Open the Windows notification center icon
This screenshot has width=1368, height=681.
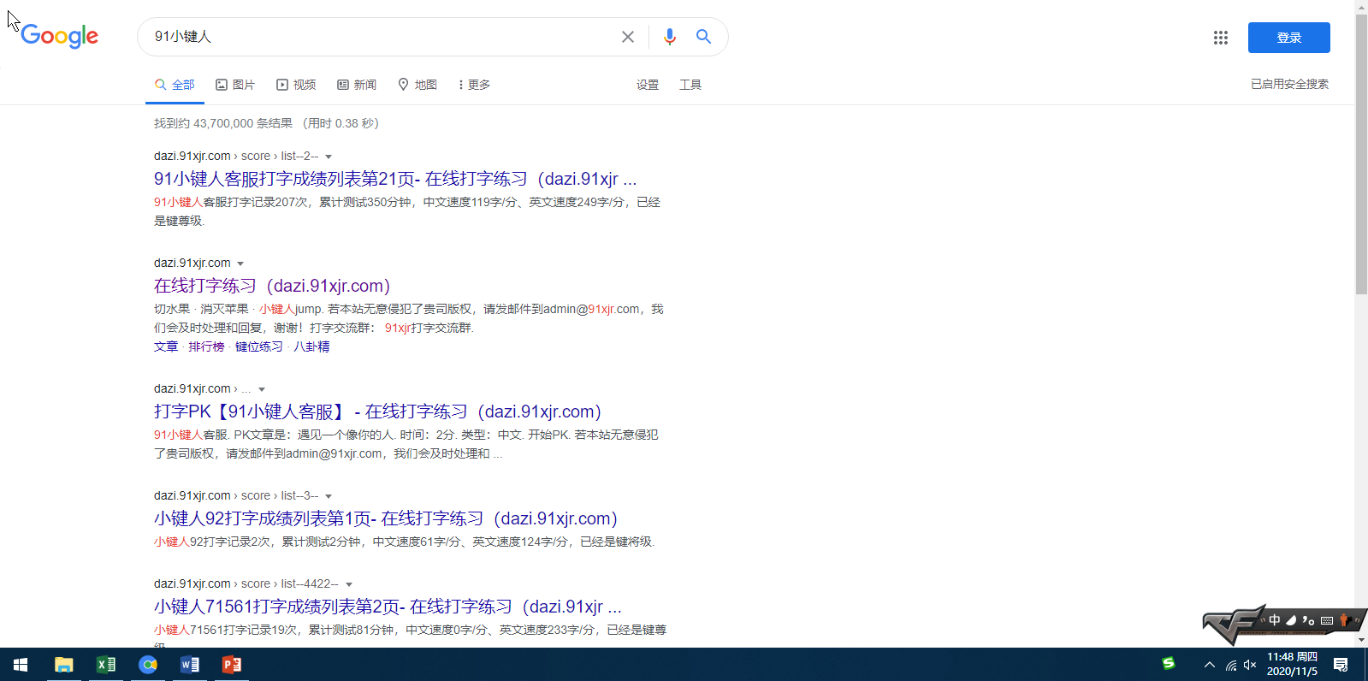(x=1341, y=665)
